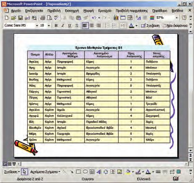Apply shadow style to the shape
This screenshot has height=183, width=194.
(x=178, y=172)
